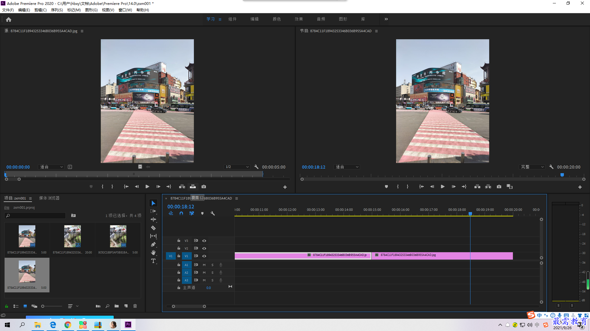Select the second clip on track V1
Screen dimensions: 590x331
click(x=442, y=256)
